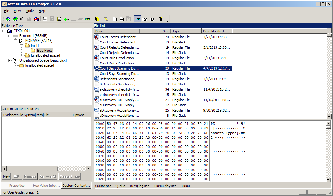333x196 pixels.
Task: Collapse the [root] folder node
Action: (x=21, y=46)
